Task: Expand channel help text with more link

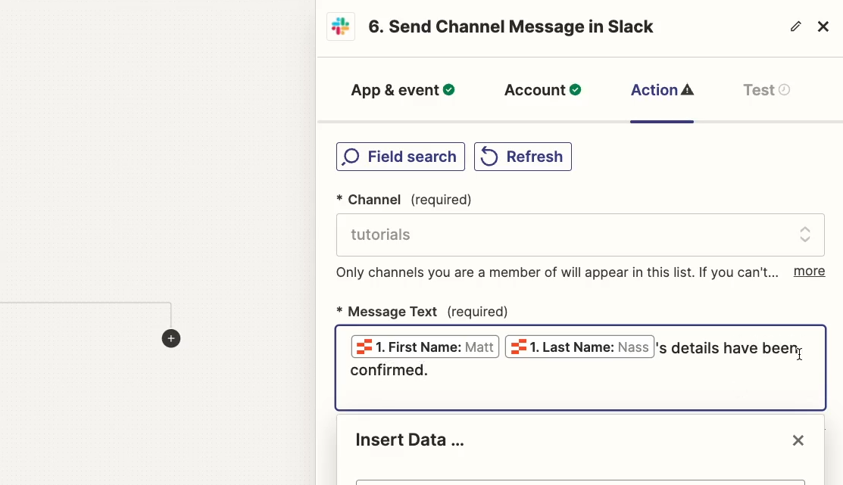Action: tap(809, 271)
